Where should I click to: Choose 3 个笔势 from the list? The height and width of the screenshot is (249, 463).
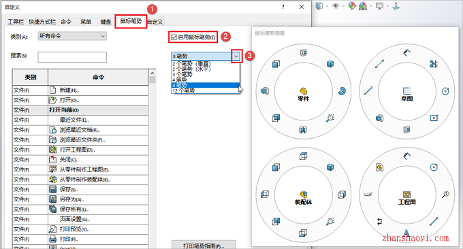coord(182,74)
